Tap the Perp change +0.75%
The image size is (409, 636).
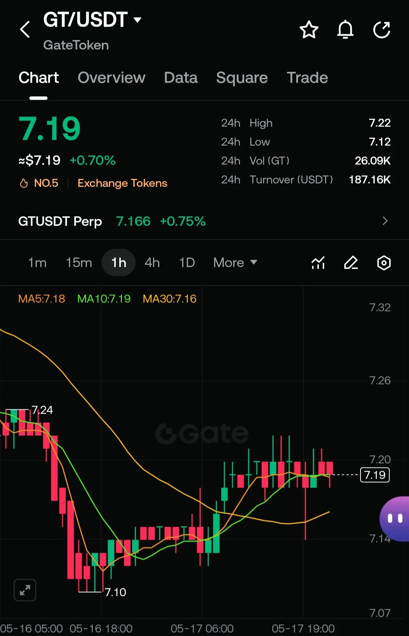click(183, 221)
